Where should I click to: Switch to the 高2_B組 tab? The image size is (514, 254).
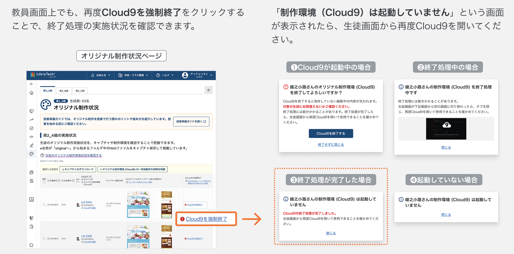(x=64, y=91)
